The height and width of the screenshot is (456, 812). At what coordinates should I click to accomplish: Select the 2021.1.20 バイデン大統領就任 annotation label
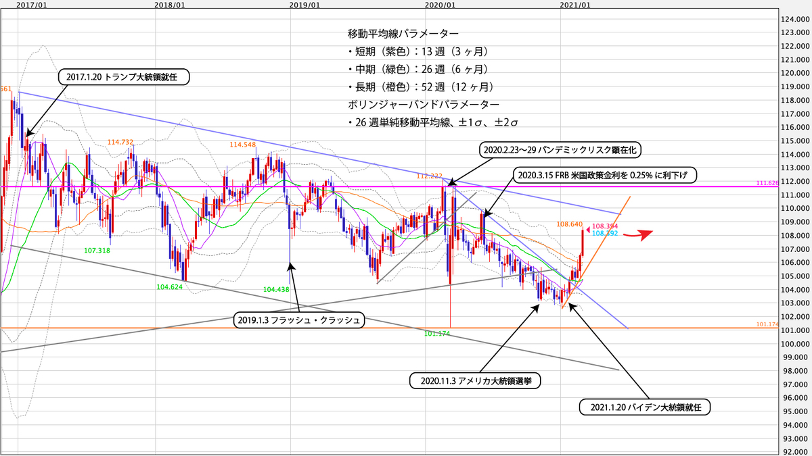tap(646, 407)
